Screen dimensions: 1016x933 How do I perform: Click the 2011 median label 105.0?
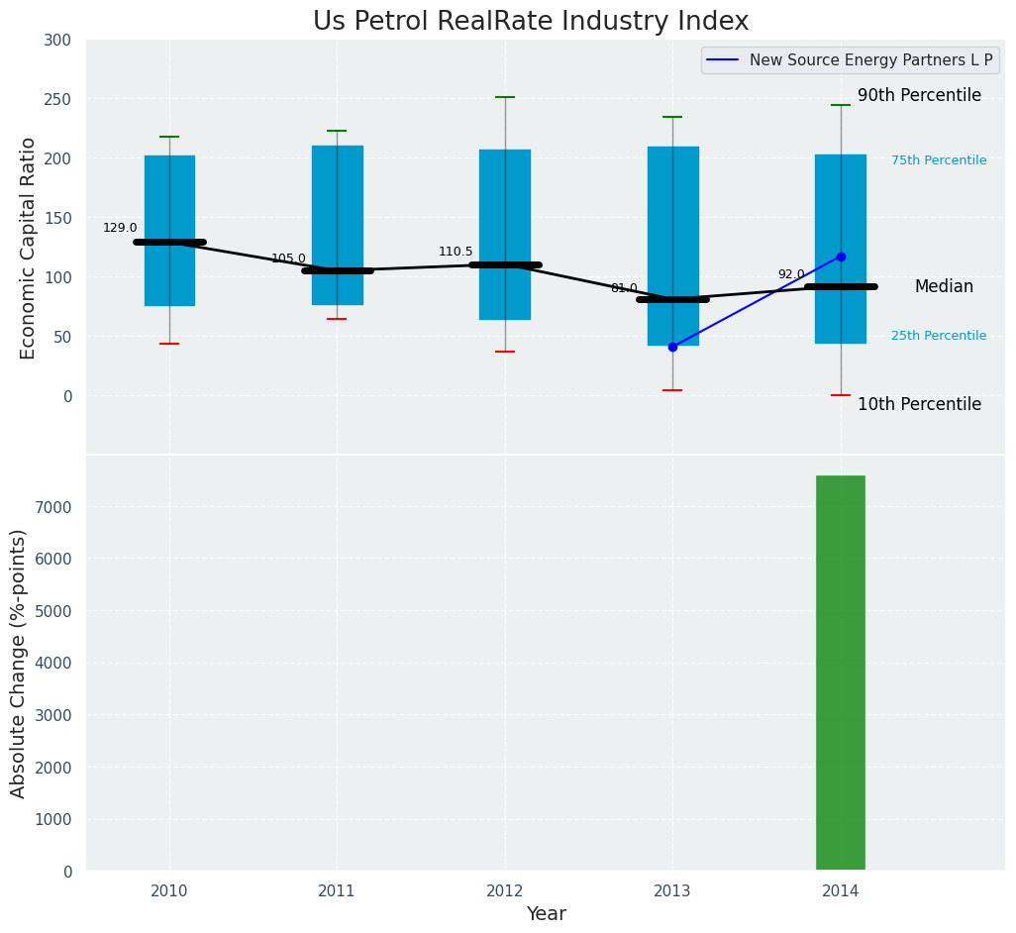[288, 259]
